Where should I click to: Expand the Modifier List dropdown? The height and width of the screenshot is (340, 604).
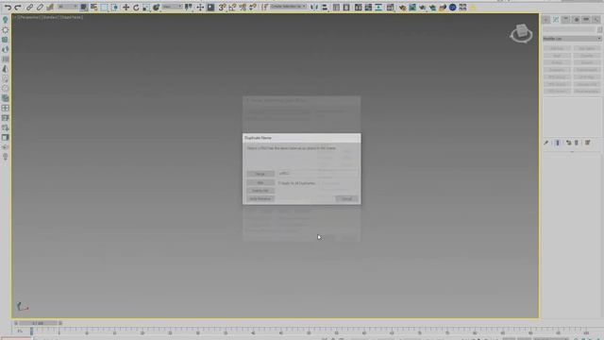click(x=572, y=39)
